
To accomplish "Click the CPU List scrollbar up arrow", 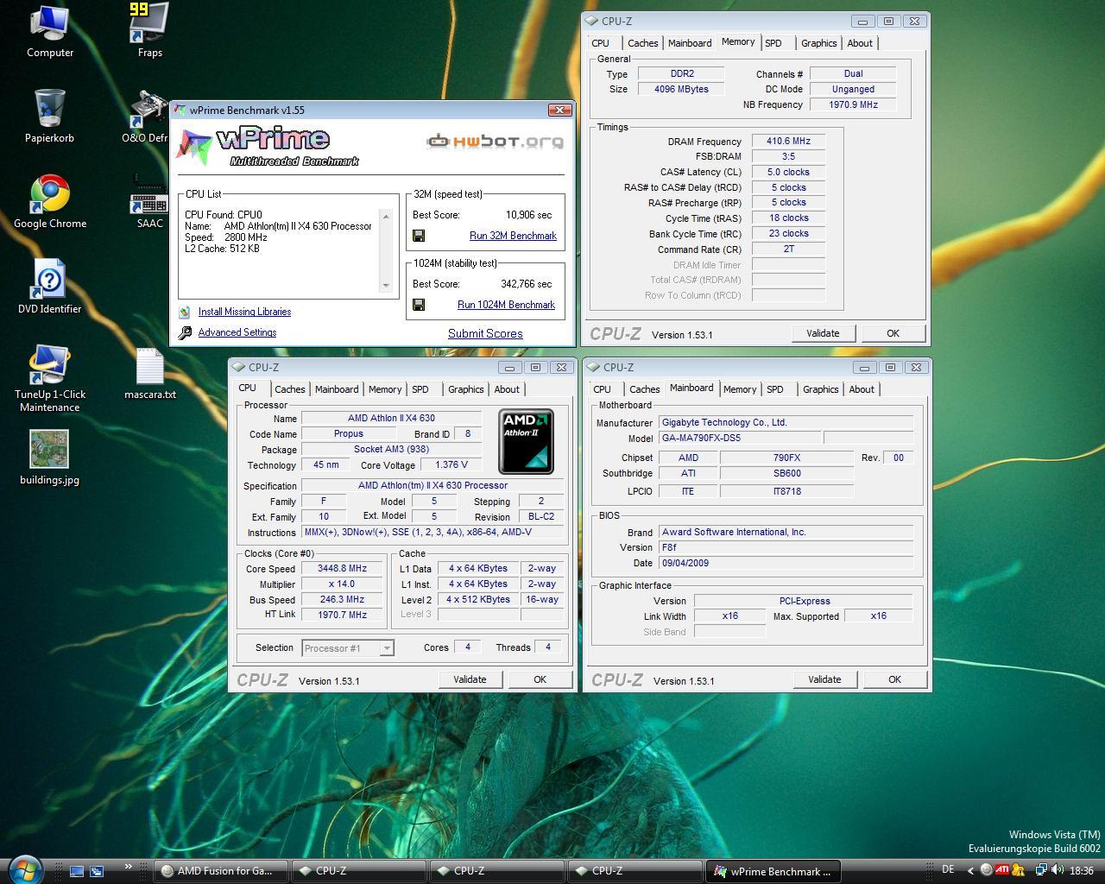I will [x=386, y=215].
